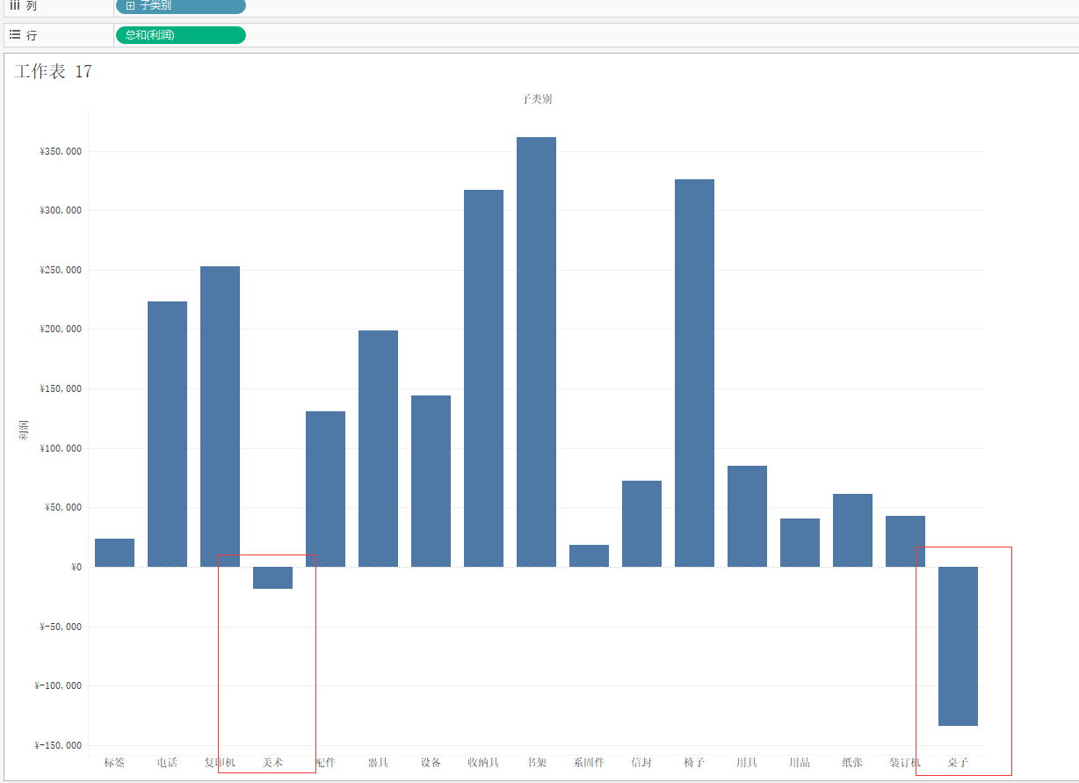Select the 用具 bar
1079x783 pixels.
pos(747,516)
